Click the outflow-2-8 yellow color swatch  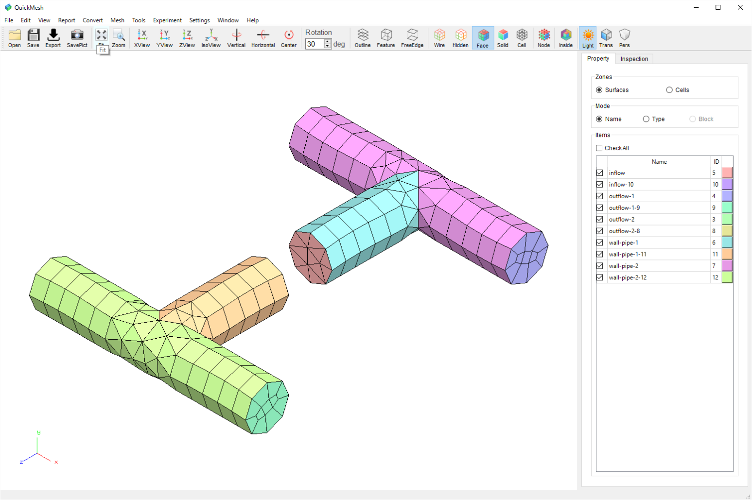coord(727,231)
